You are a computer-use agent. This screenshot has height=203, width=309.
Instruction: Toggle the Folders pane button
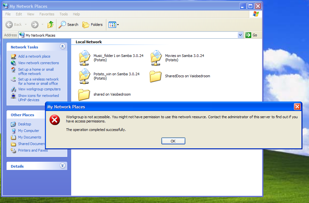tap(93, 25)
